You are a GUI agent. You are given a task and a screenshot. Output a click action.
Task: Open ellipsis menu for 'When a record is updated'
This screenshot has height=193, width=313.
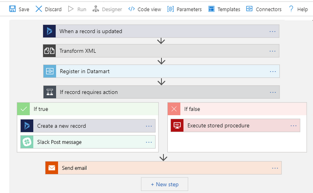point(273,32)
